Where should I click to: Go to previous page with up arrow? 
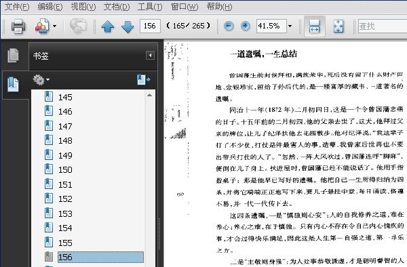coord(107,26)
